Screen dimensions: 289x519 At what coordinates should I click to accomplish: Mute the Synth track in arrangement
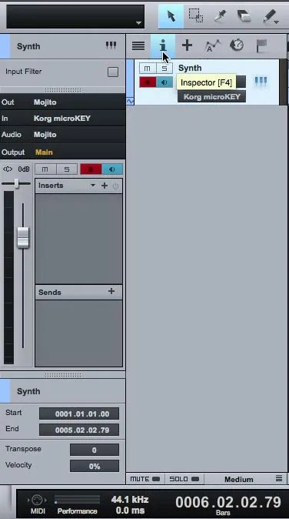(x=148, y=69)
